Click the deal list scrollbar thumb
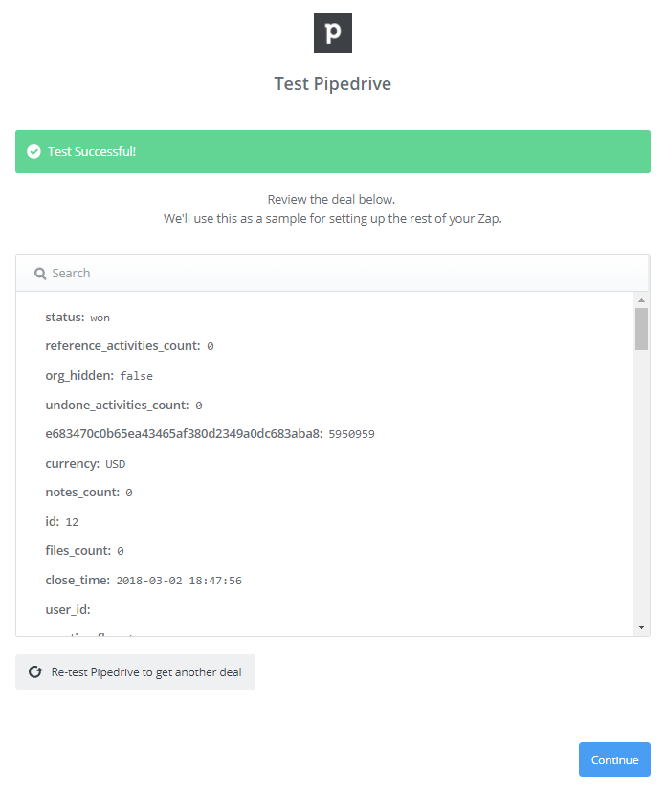666x791 pixels. point(641,329)
